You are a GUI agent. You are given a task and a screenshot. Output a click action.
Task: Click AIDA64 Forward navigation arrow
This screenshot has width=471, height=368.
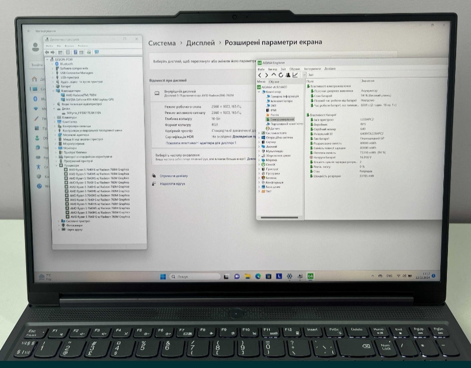coord(266,75)
